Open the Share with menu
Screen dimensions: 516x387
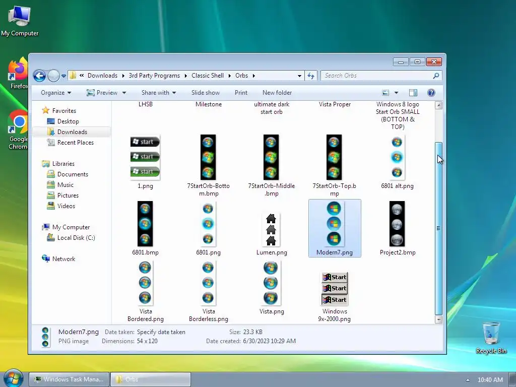click(159, 93)
